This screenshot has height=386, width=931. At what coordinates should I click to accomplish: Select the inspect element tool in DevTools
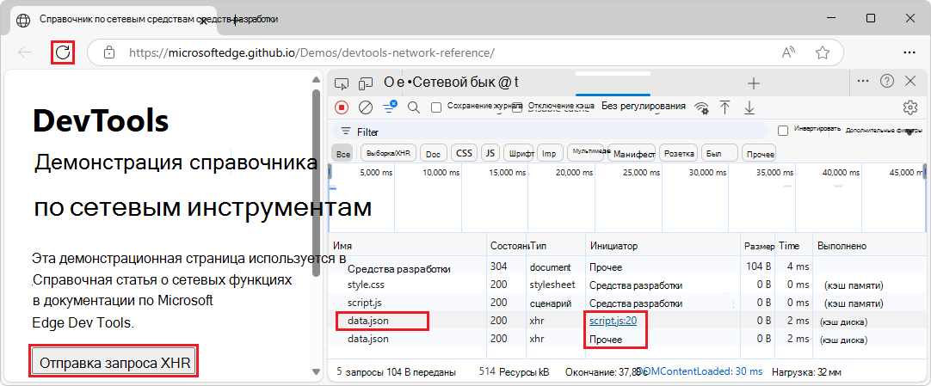pos(342,83)
